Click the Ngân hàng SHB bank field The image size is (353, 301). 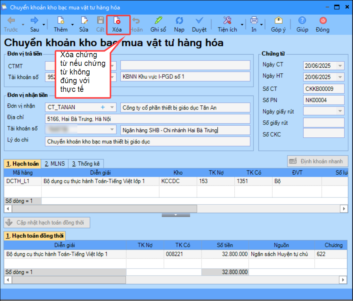pyautogui.click(x=185, y=130)
